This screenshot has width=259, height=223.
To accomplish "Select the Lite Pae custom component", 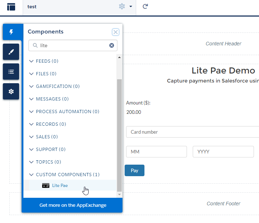I will (x=70, y=185).
